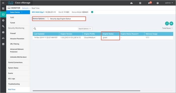The height and width of the screenshot is (93, 176).
Task: Click the horizontal scrollbar at bottom
Action: click(86, 91)
